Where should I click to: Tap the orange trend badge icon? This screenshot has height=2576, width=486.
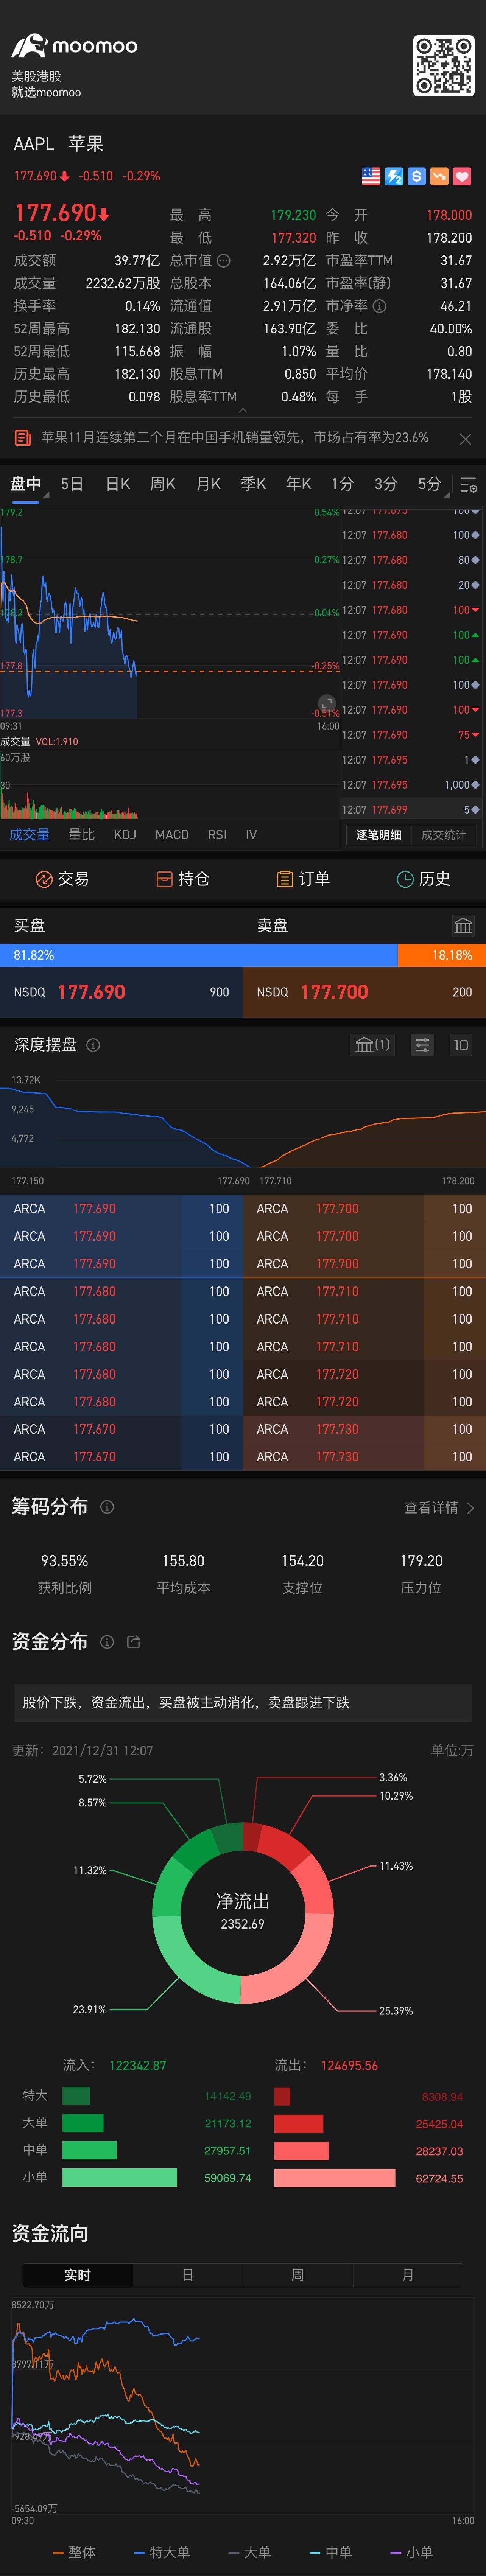(x=439, y=176)
